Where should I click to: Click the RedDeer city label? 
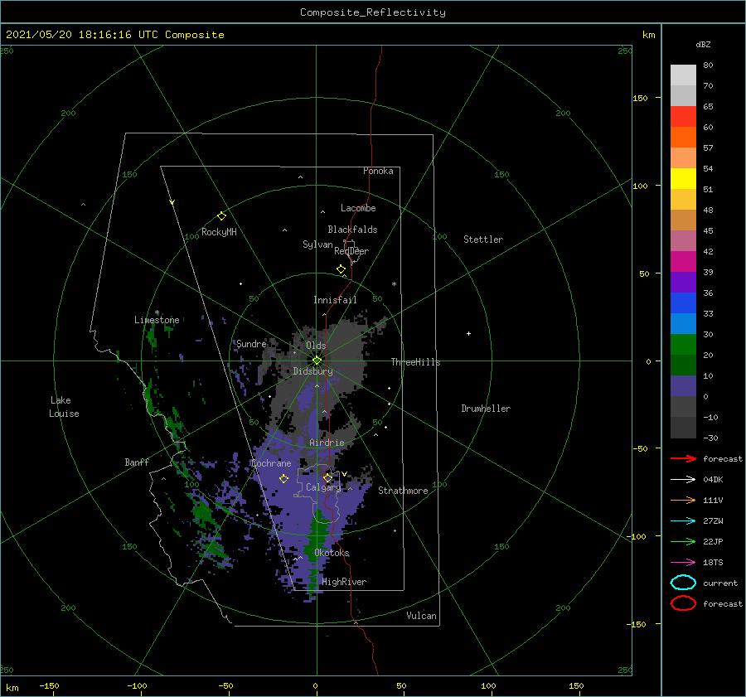[351, 251]
